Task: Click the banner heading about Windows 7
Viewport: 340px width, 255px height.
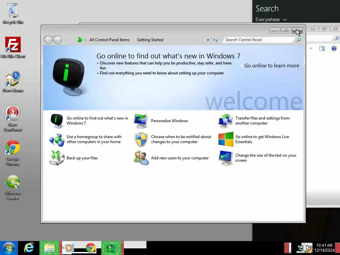Action: pos(168,56)
